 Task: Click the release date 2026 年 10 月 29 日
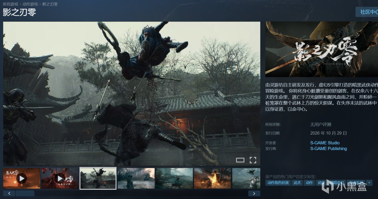(x=328, y=133)
